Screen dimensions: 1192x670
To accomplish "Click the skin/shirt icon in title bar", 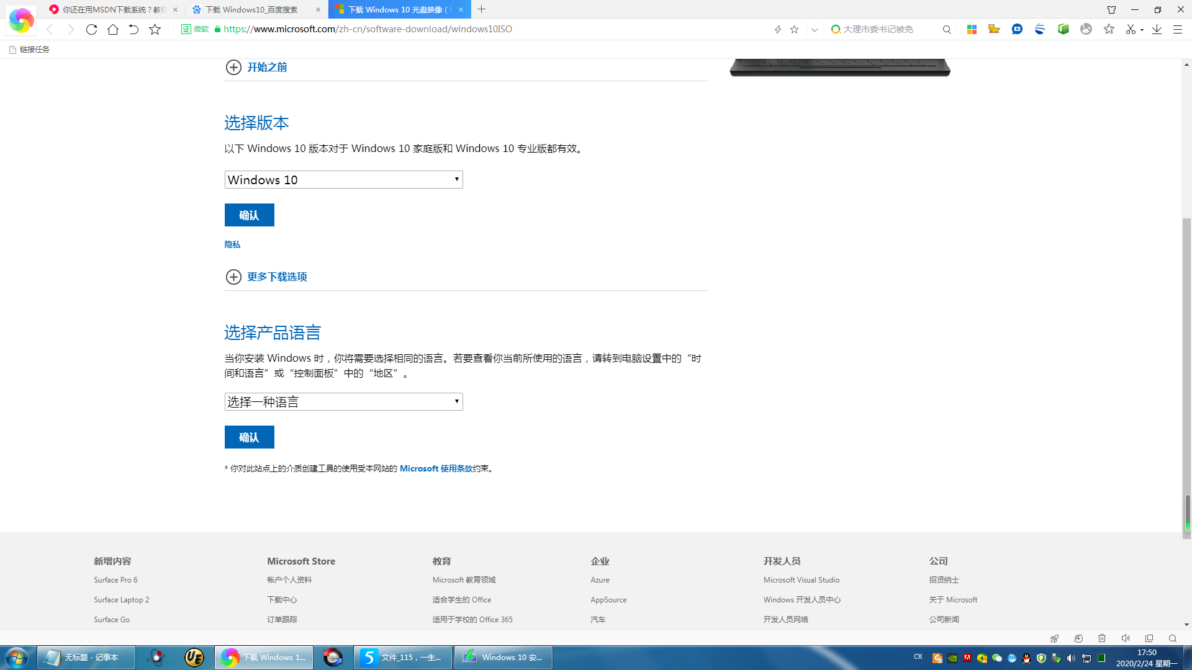I will point(1111,9).
